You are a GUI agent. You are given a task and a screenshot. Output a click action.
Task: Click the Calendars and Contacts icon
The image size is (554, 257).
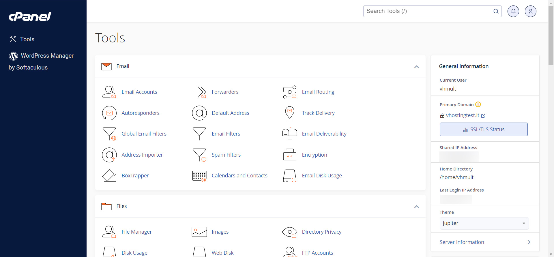(x=199, y=176)
